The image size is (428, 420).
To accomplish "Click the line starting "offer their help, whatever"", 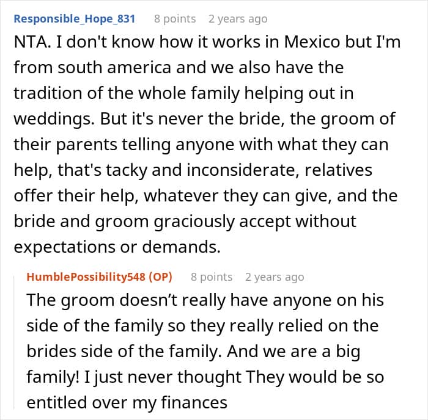I will point(205,197).
